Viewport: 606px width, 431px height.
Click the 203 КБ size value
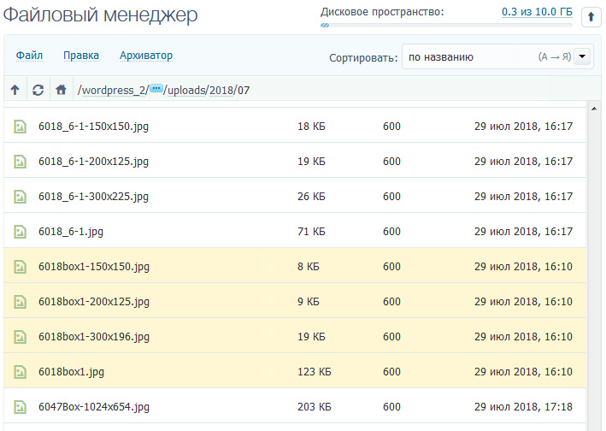tap(315, 407)
